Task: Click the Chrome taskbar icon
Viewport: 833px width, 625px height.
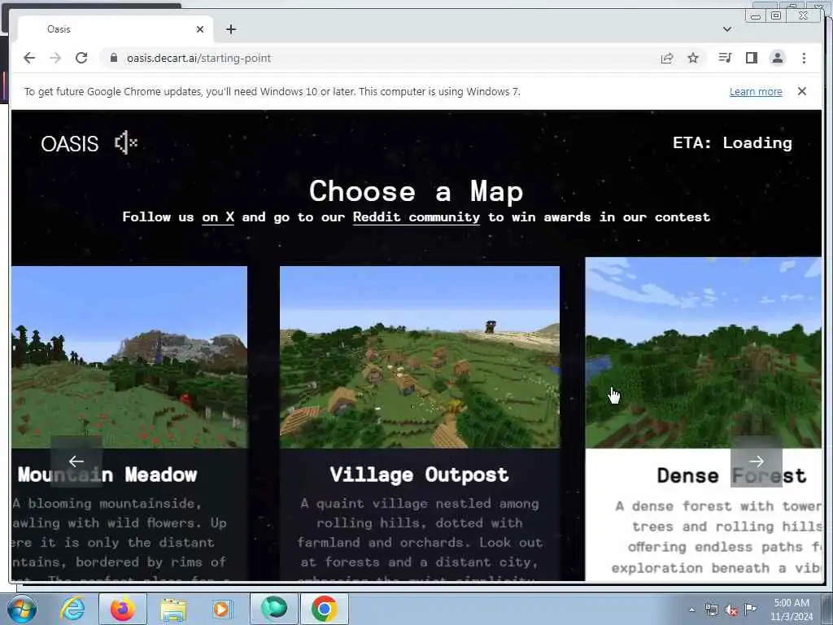Action: 325,609
